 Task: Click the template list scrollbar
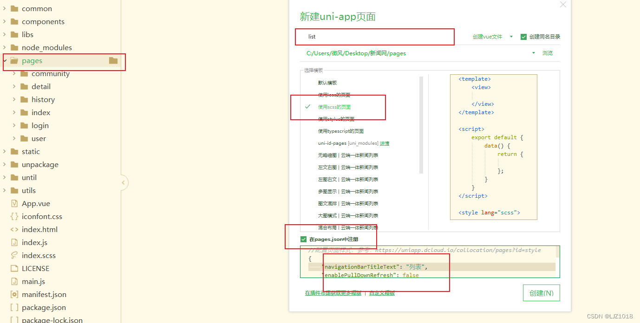point(421,125)
